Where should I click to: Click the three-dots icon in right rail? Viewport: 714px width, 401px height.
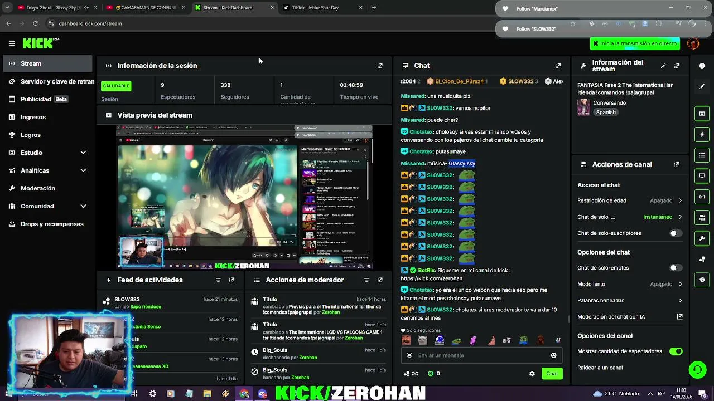(x=702, y=259)
